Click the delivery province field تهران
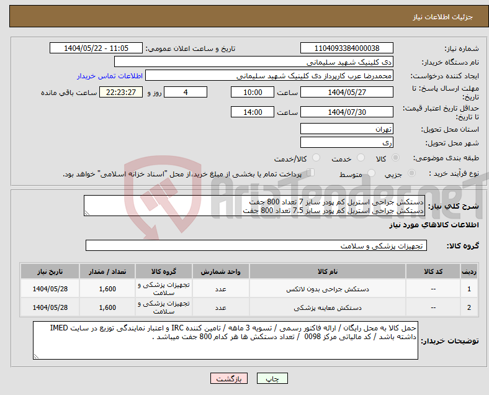 (346, 129)
